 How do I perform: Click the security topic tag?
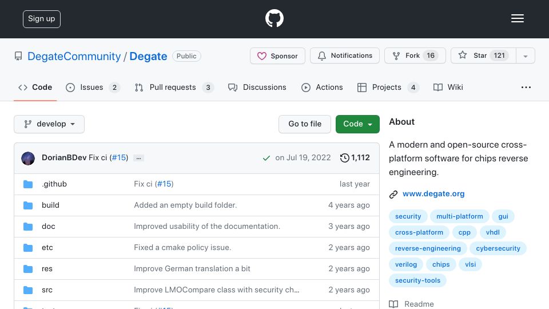408,216
